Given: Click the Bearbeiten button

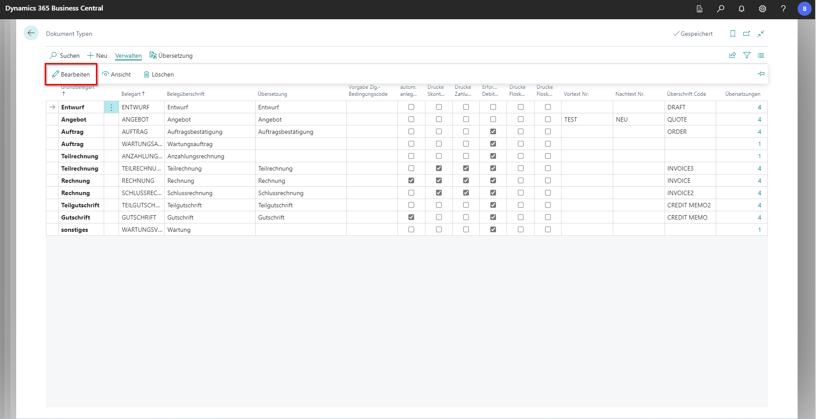Looking at the screenshot, I should [71, 74].
